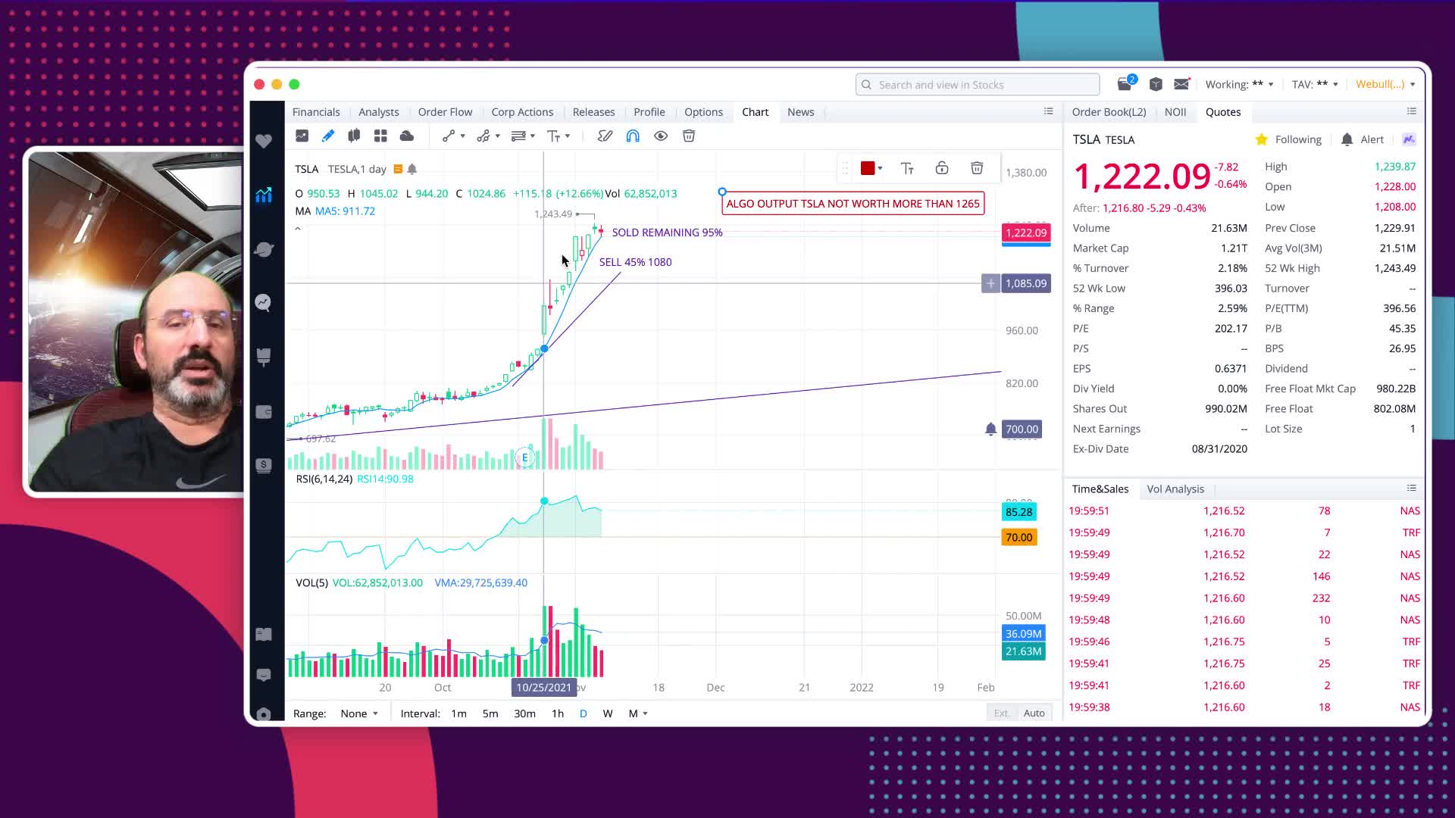Open the screener magnifier icon in sidebar
The image size is (1455, 818).
[264, 302]
